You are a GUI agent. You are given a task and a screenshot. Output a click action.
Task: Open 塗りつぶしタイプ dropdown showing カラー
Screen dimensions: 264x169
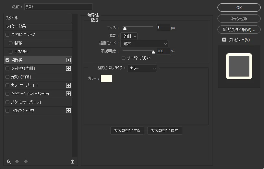[142, 68]
